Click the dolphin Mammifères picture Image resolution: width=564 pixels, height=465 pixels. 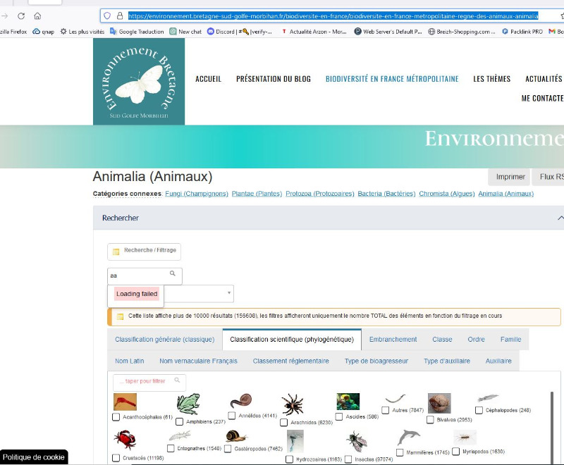(409, 438)
